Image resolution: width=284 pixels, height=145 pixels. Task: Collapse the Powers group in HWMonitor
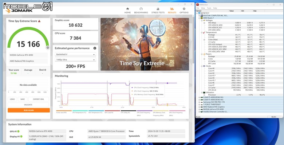click(202, 54)
